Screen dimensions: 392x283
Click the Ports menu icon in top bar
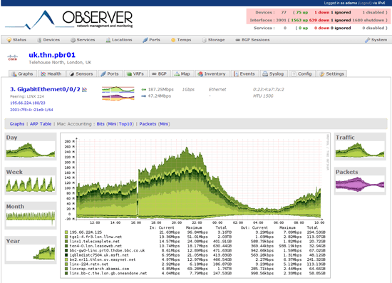145,40
